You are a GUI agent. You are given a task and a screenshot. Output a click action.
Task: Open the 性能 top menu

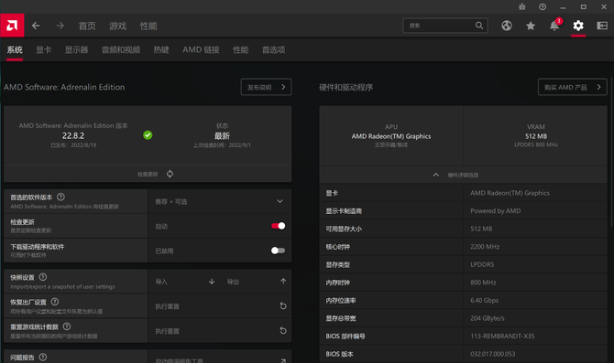click(x=148, y=26)
